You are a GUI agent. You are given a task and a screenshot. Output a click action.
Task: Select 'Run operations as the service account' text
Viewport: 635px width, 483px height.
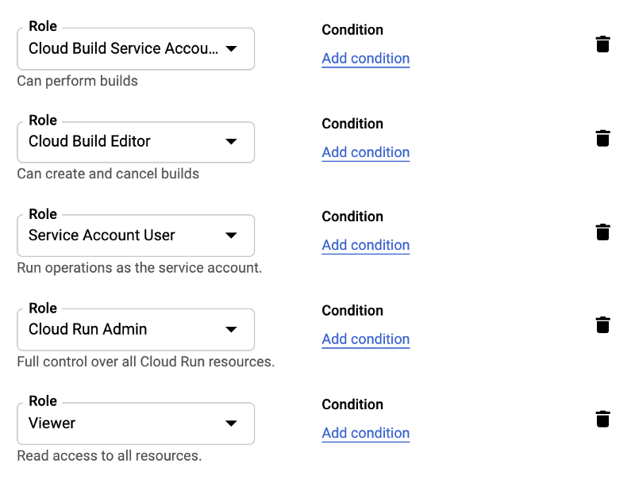[139, 268]
